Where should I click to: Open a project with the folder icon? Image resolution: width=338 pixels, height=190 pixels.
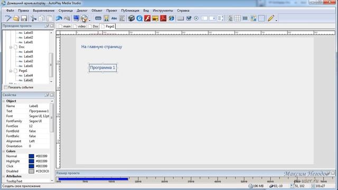[16, 18]
